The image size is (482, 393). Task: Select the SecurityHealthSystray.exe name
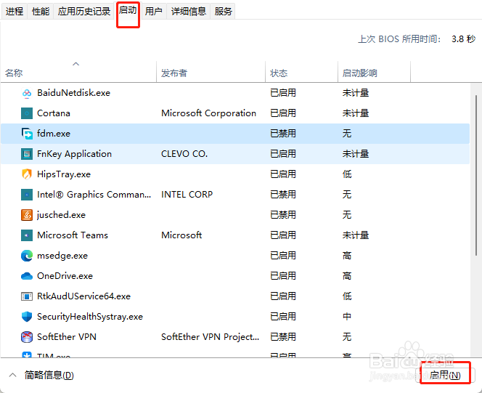90,317
